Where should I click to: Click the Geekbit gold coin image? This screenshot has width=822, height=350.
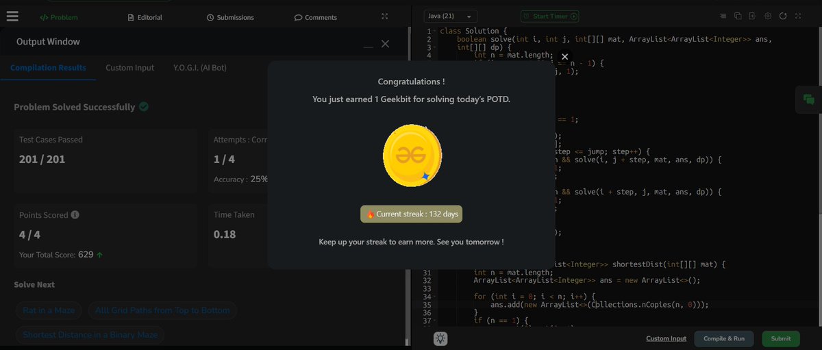coord(412,155)
